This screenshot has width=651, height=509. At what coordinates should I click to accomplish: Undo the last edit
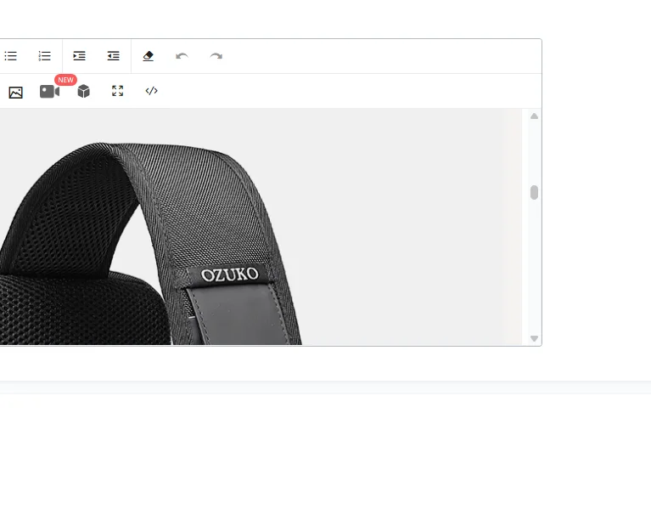(x=182, y=56)
